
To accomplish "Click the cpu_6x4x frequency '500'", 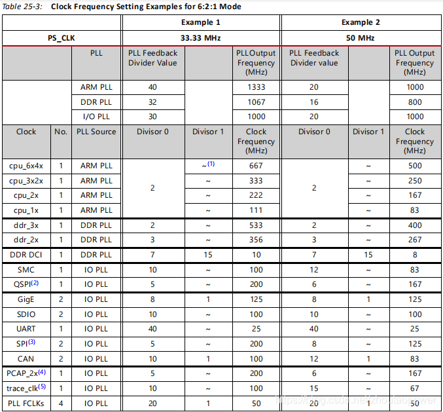I will [415, 166].
